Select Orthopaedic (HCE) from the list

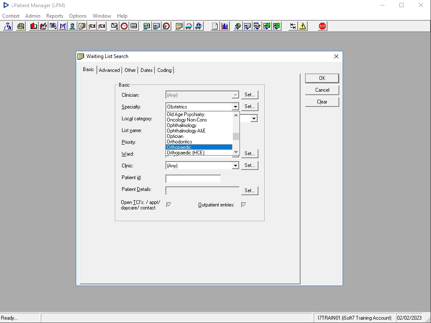199,153
